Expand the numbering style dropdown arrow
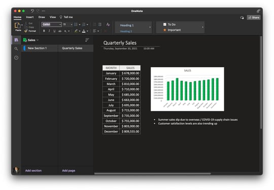 (x=87, y=25)
